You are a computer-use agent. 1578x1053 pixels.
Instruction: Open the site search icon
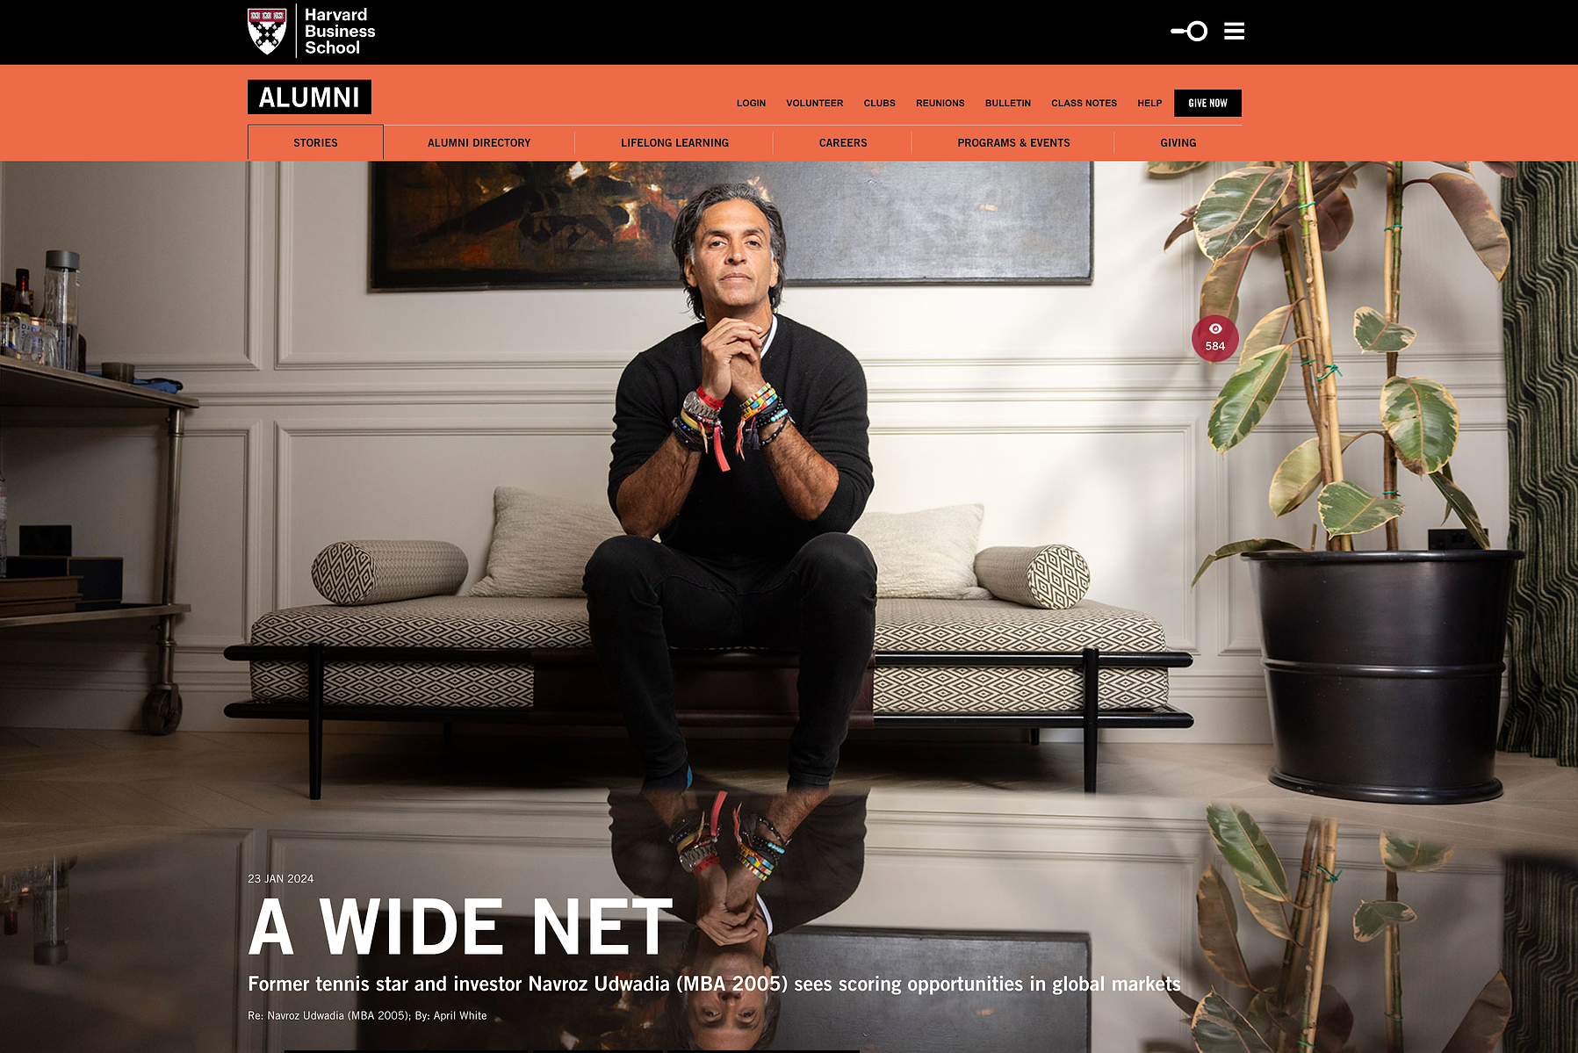click(x=1189, y=32)
